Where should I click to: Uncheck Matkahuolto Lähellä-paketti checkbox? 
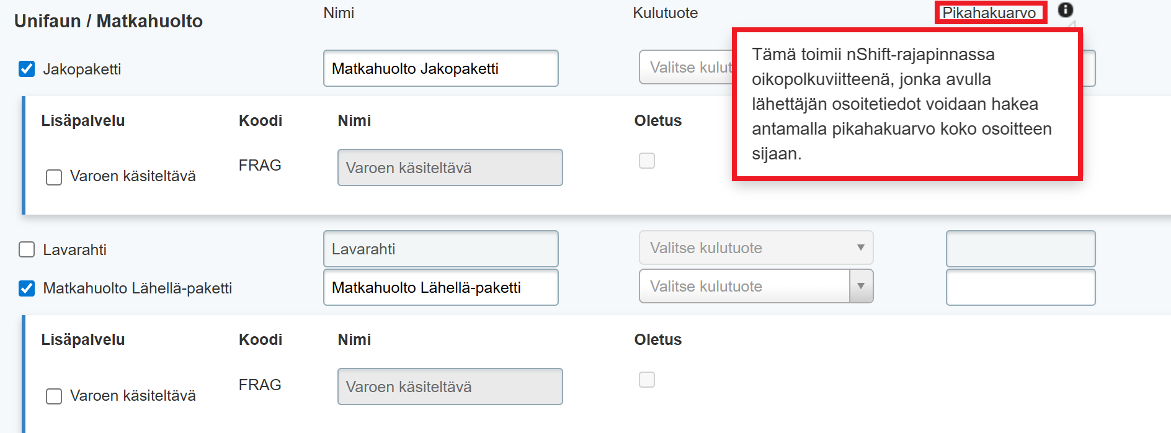27,288
